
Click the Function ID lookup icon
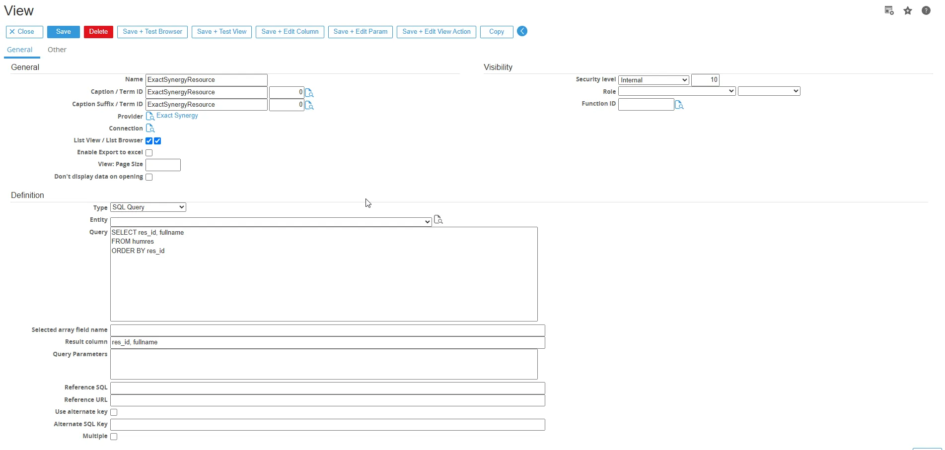(x=679, y=105)
